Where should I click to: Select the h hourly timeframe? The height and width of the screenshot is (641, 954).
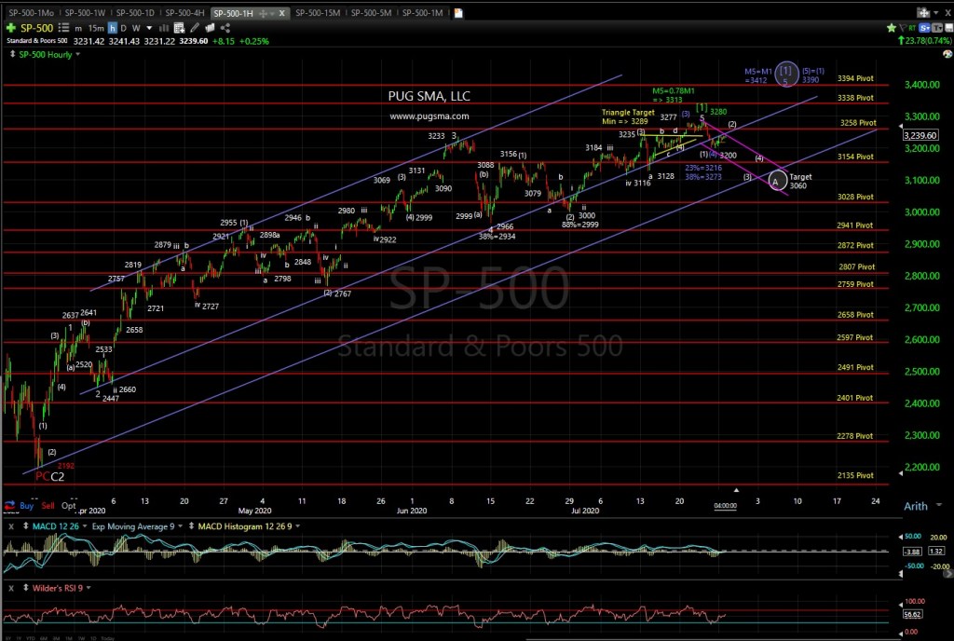point(113,28)
